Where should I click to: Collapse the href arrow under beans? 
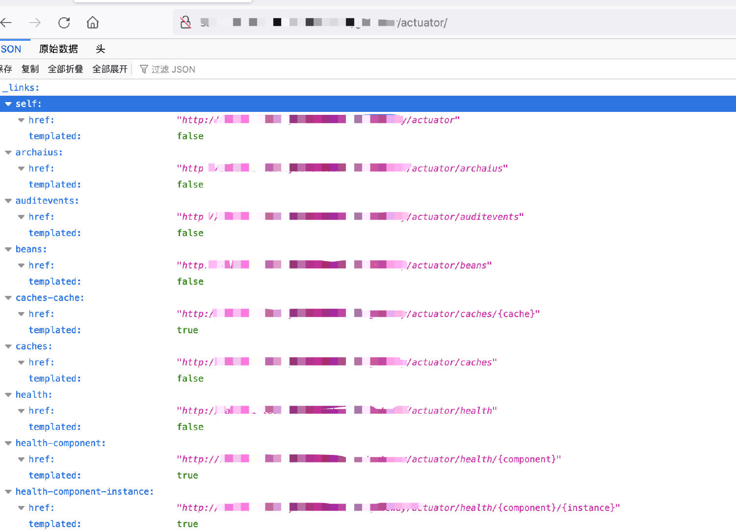[21, 265]
